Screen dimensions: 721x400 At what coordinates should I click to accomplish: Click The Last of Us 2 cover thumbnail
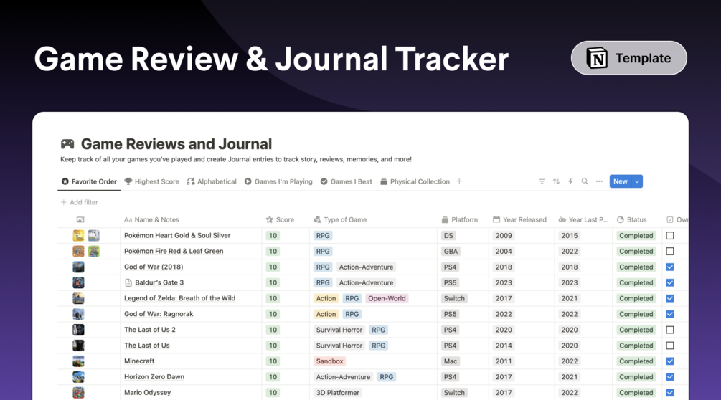pyautogui.click(x=79, y=330)
